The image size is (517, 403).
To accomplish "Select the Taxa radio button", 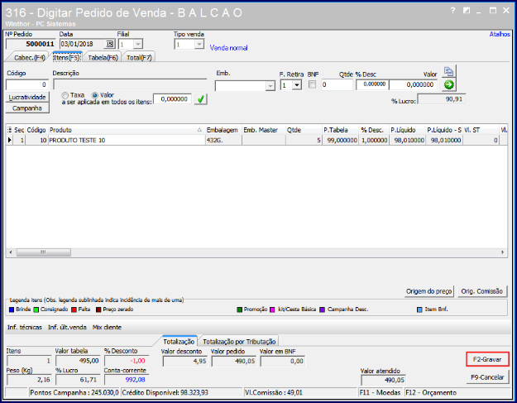I will click(65, 95).
